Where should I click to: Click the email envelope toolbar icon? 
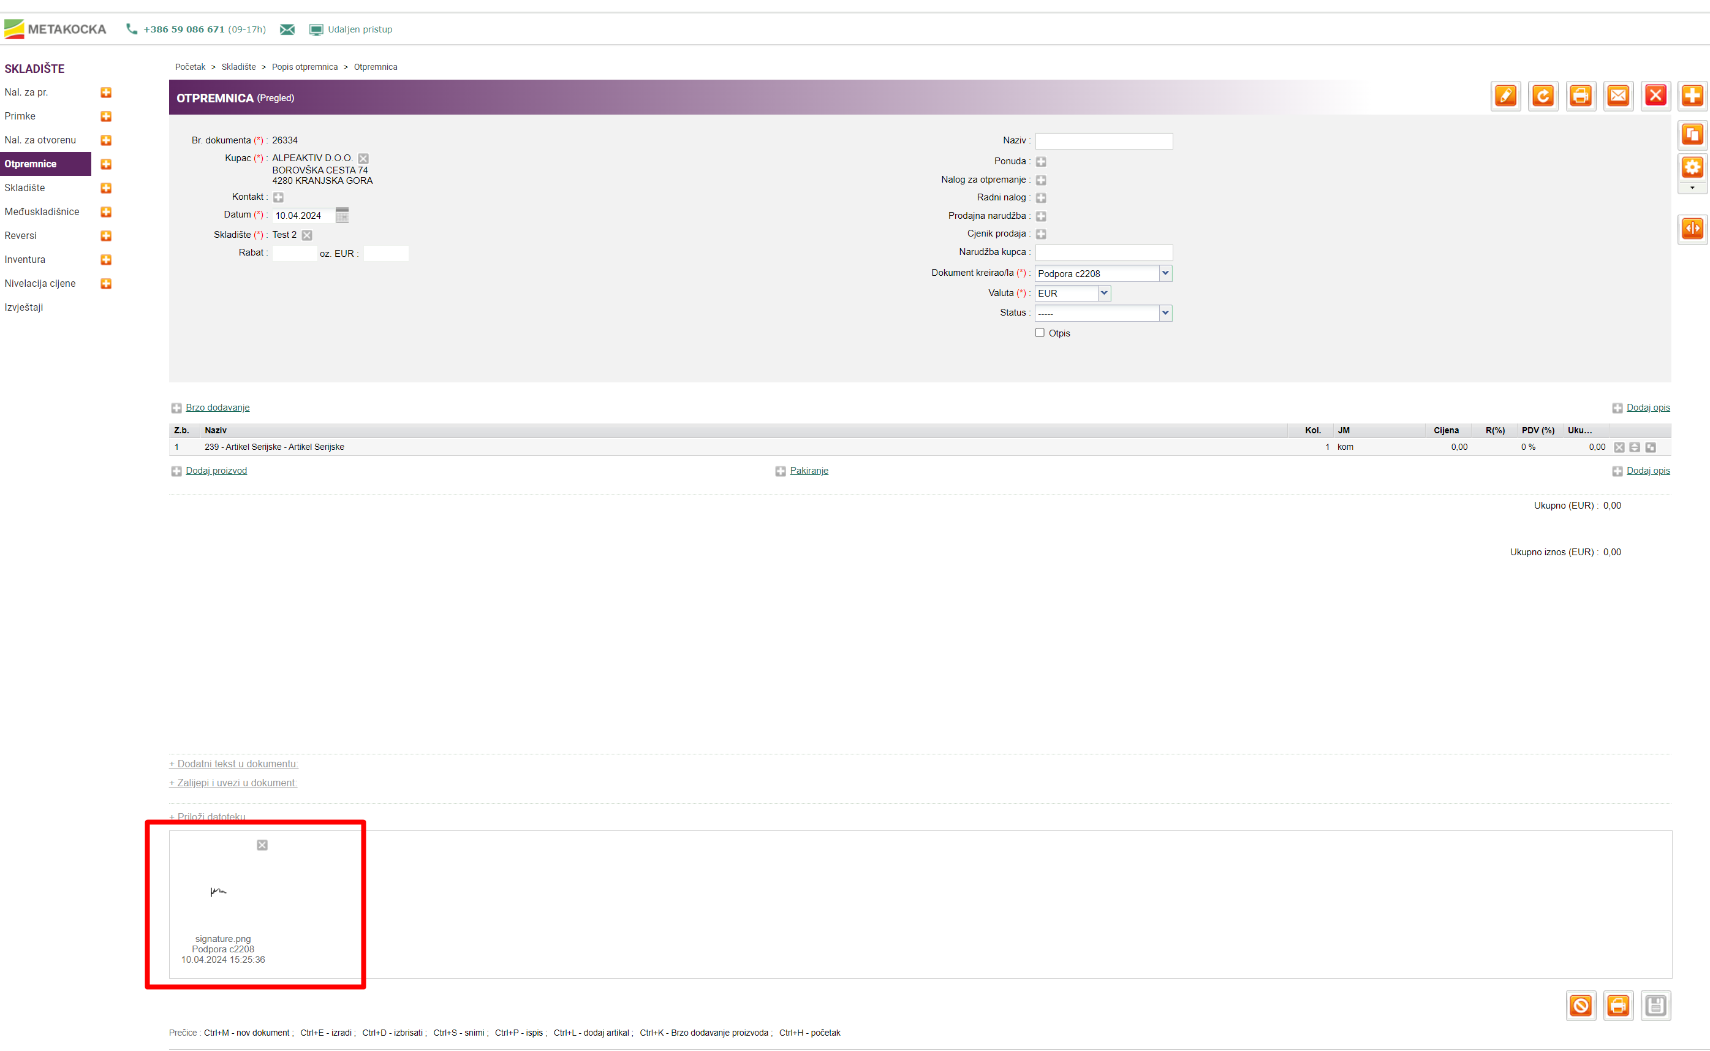[x=1617, y=96]
